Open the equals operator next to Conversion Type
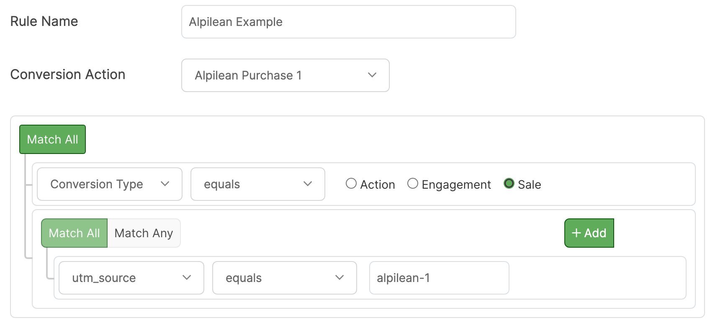 [257, 184]
